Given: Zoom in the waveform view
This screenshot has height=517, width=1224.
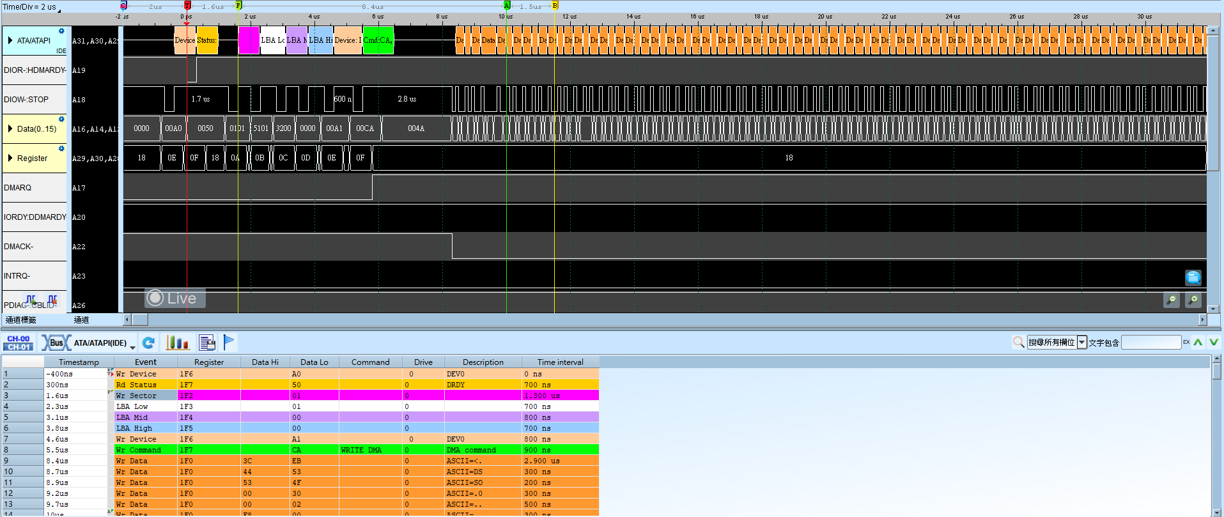Looking at the screenshot, I should point(1193,300).
